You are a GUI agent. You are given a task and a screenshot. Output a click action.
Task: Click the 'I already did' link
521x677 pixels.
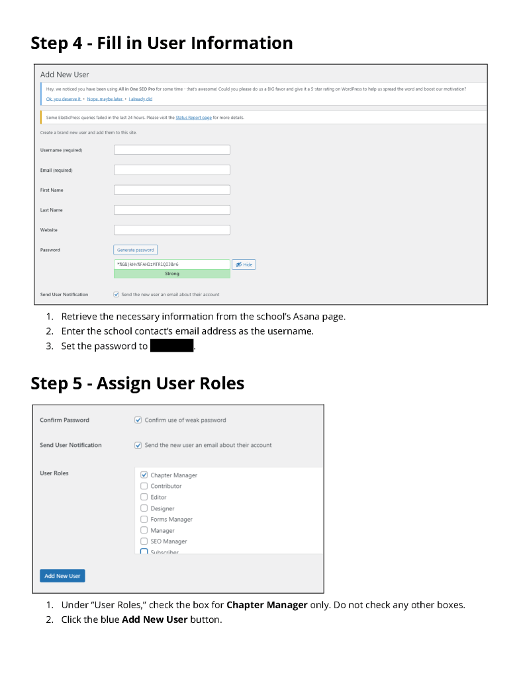pyautogui.click(x=140, y=99)
